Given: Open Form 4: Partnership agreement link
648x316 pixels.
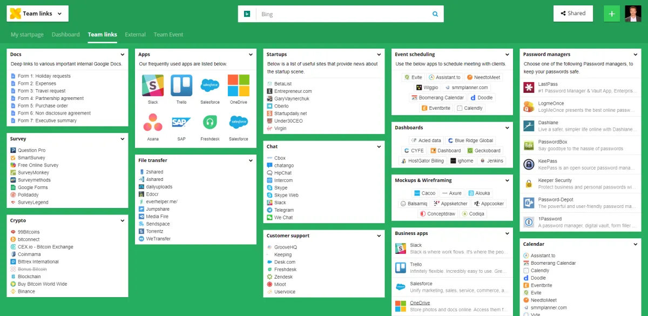Looking at the screenshot, I should [51, 98].
